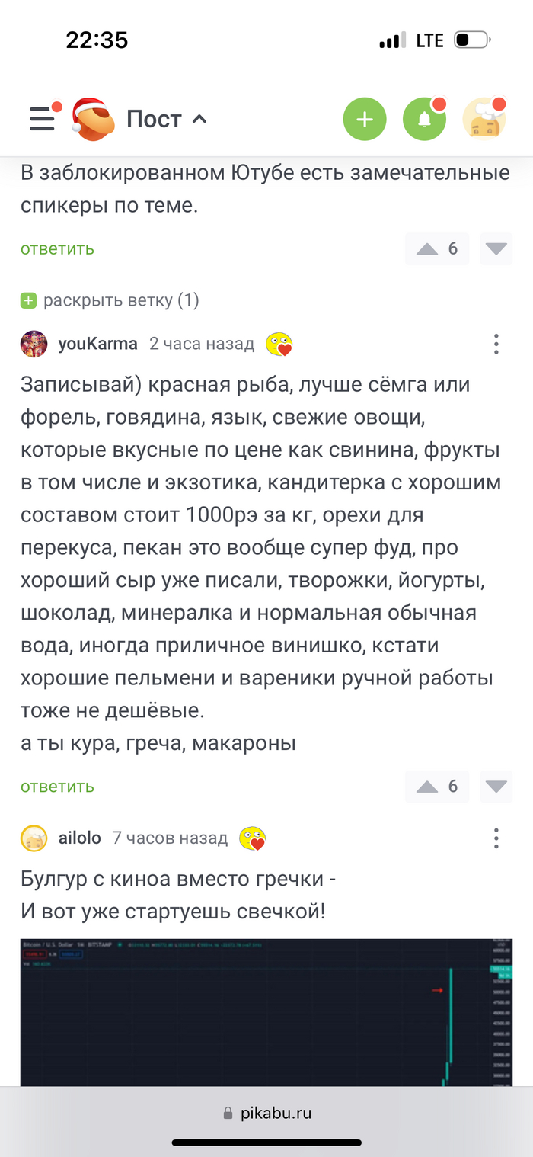This screenshot has height=1157, width=533.
Task: Expand collapsed branch раскрыть ветку (1)
Action: click(x=110, y=300)
